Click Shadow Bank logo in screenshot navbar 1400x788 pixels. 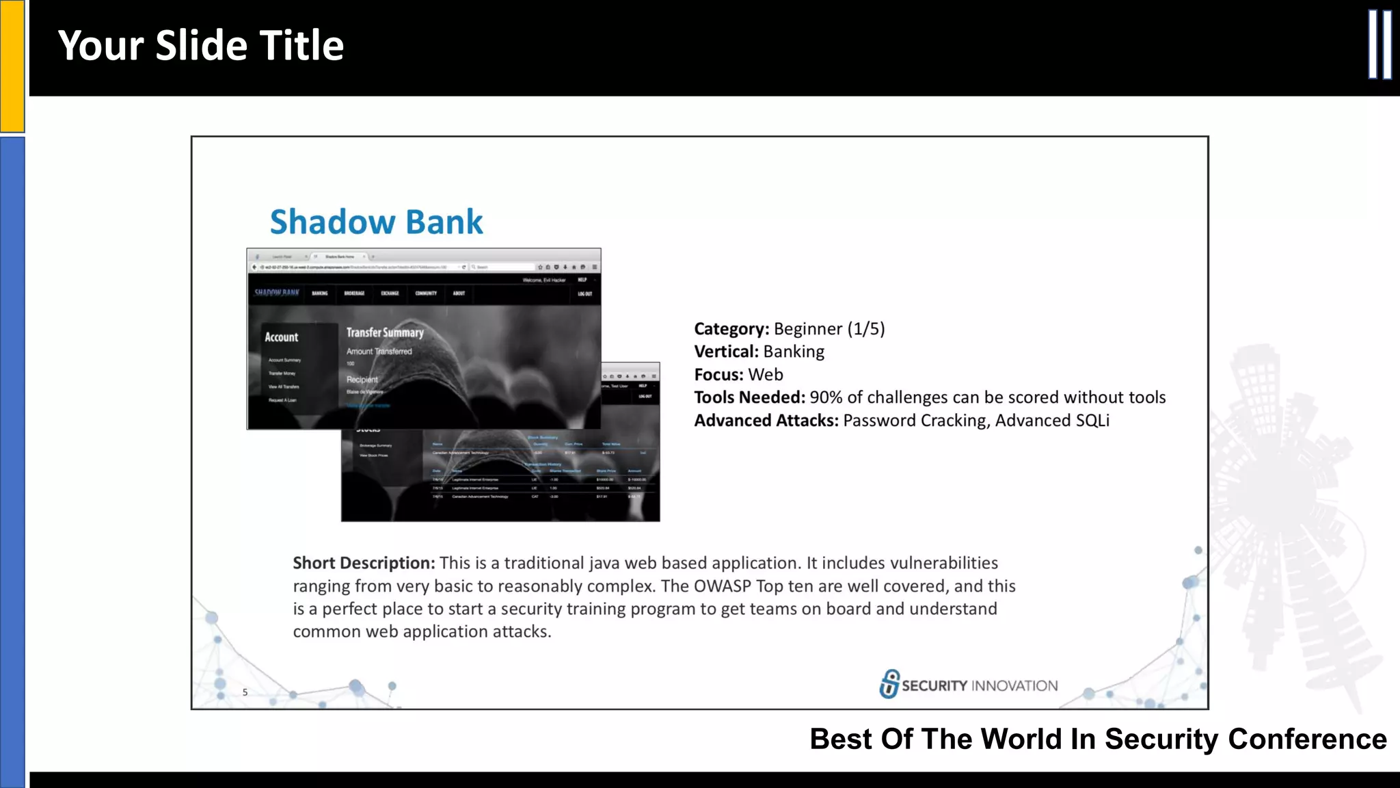276,293
